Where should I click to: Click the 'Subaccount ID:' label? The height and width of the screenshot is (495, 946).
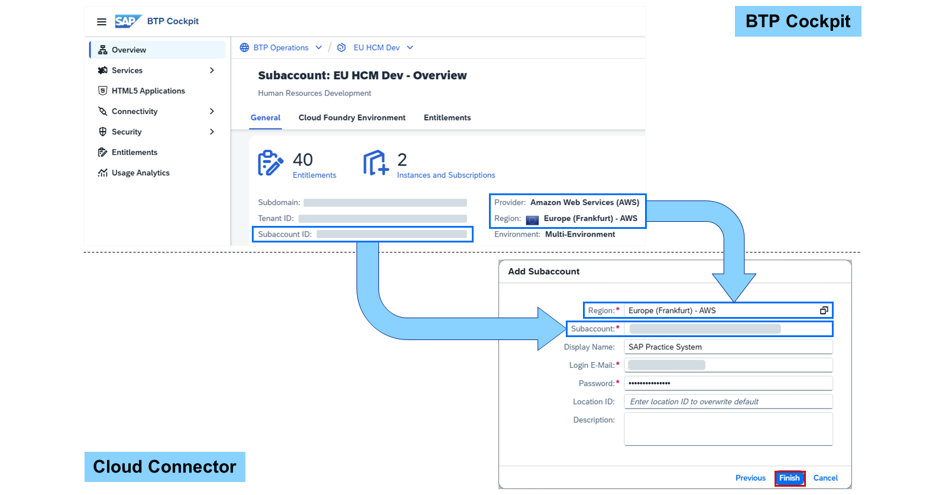tap(285, 234)
